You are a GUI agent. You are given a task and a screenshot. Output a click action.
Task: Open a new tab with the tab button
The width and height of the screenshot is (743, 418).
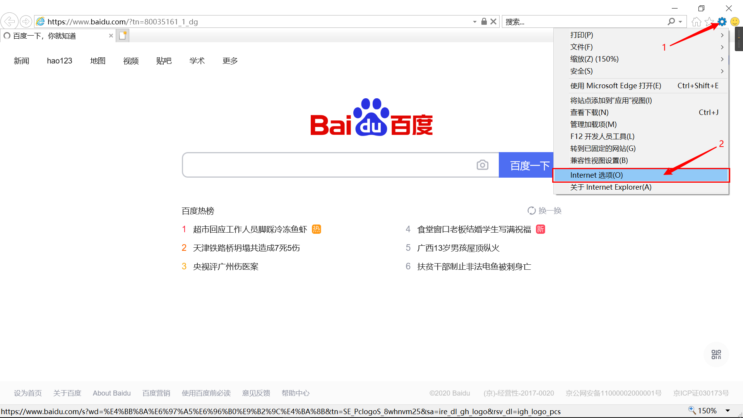point(123,36)
